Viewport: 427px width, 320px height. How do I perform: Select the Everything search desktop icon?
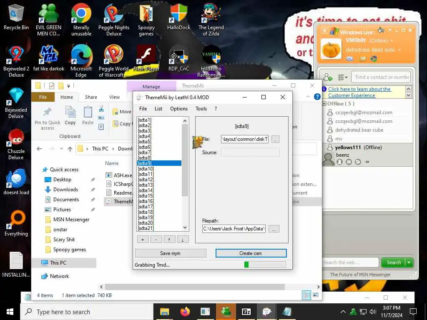16,223
